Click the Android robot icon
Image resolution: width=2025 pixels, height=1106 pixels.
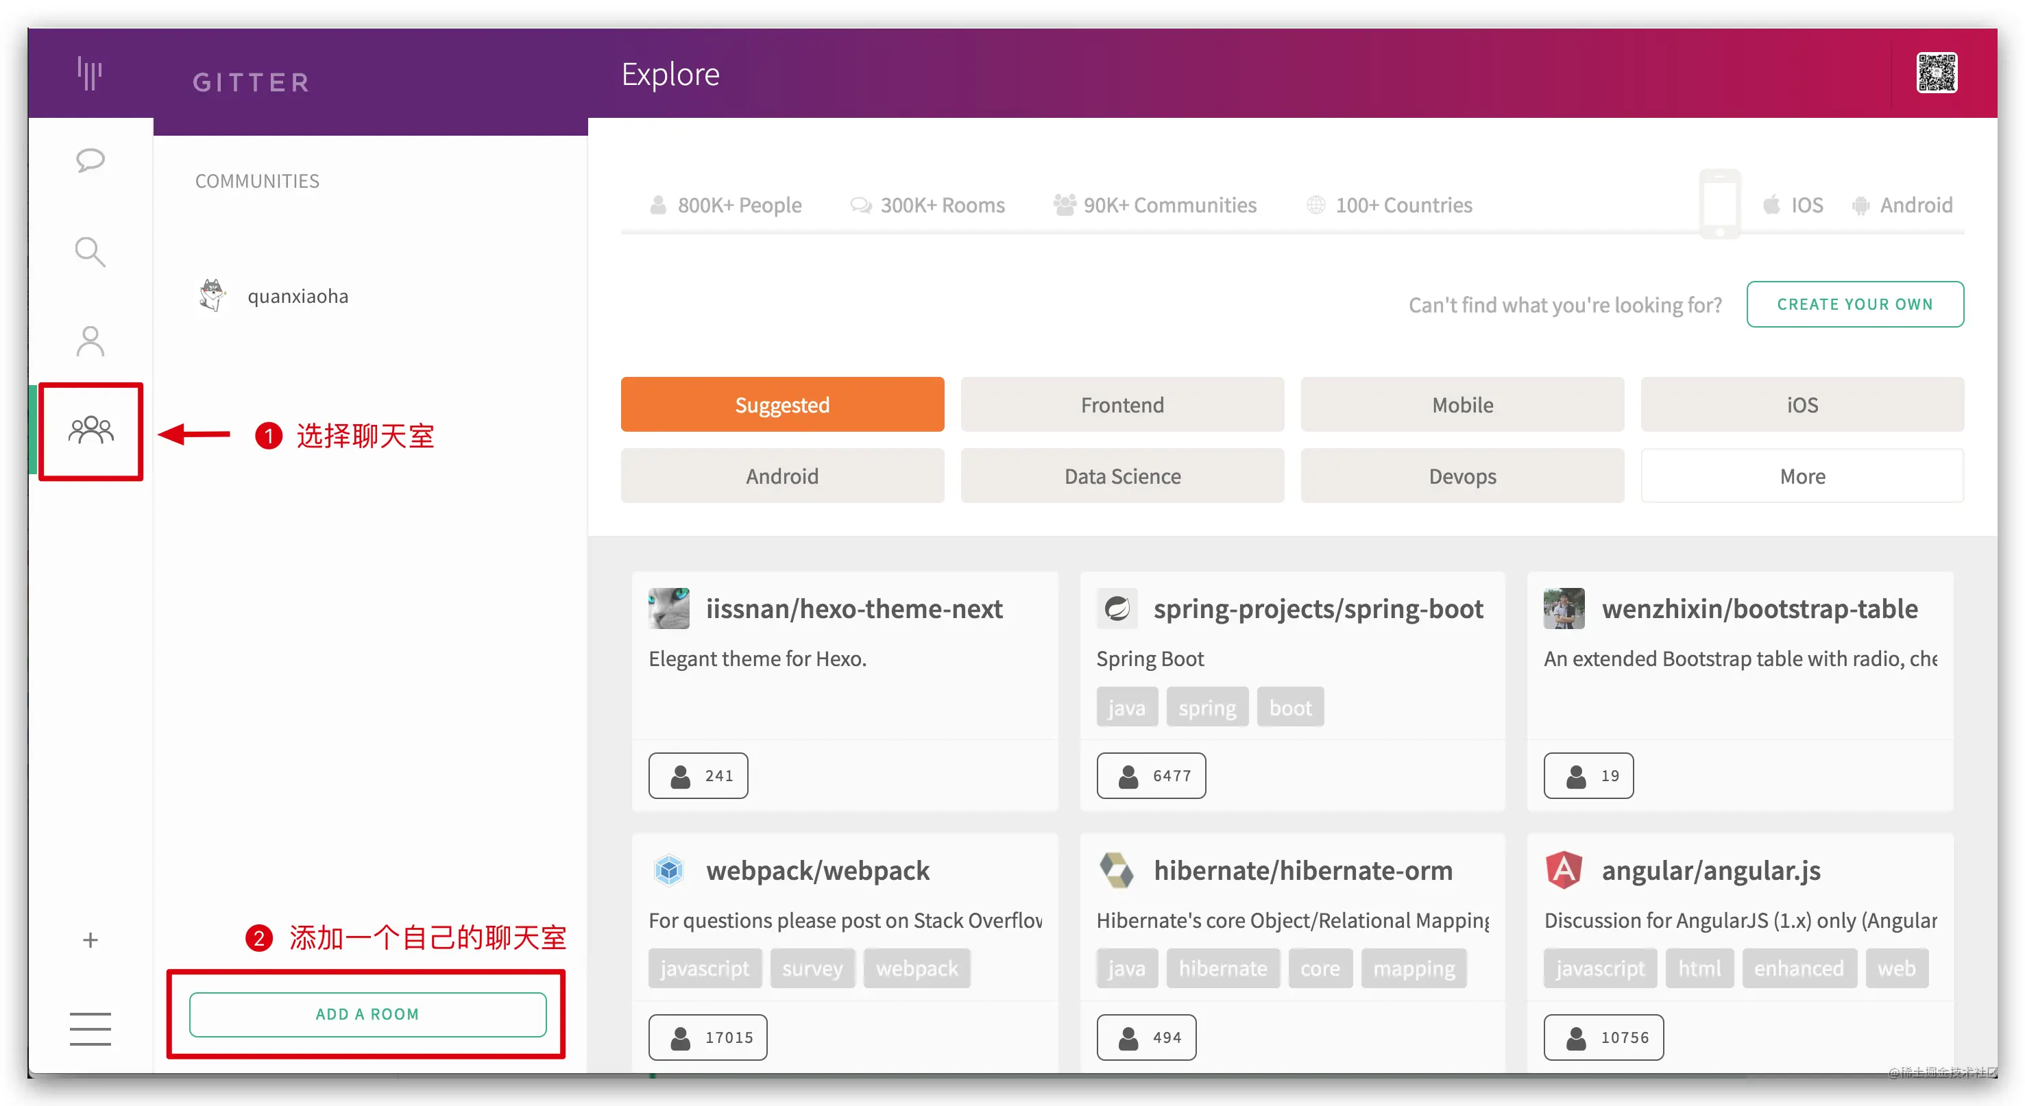(1860, 205)
